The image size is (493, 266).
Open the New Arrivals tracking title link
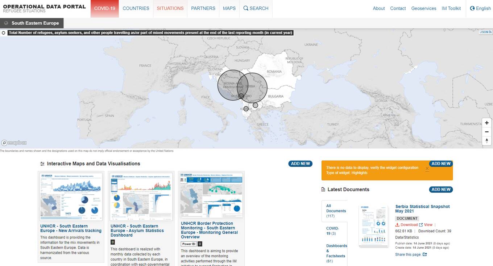(x=71, y=228)
